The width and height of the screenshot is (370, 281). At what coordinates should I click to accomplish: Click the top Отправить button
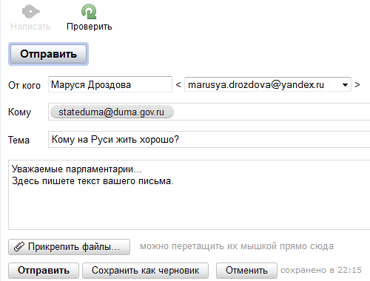48,54
